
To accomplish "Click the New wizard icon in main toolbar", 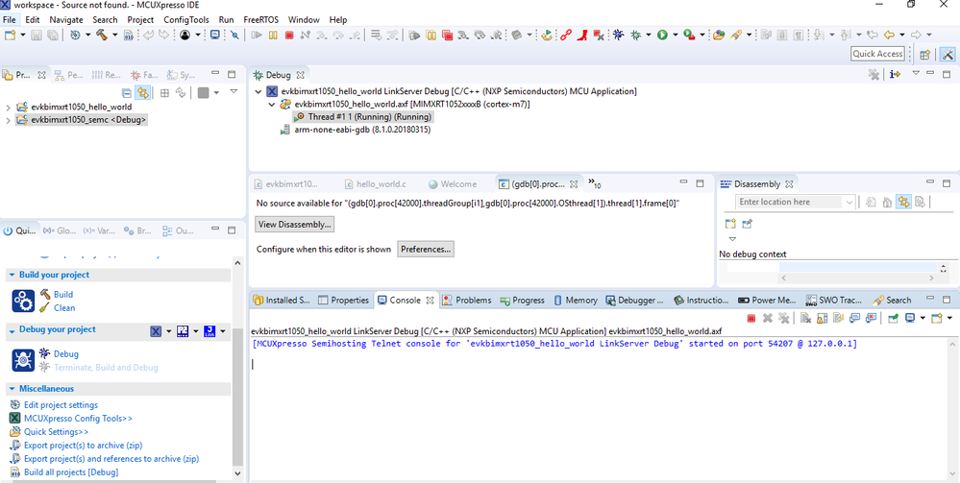I will click(10, 35).
